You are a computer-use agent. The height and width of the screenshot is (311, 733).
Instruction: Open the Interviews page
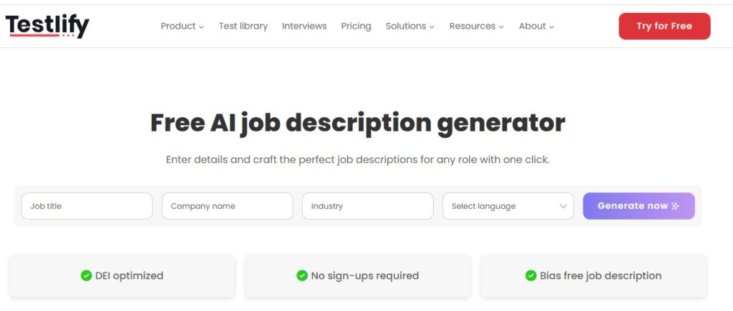click(x=304, y=26)
